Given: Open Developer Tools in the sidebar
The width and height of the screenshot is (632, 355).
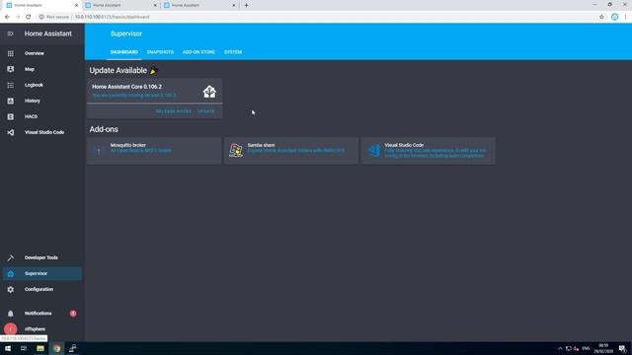Looking at the screenshot, I should tap(41, 257).
